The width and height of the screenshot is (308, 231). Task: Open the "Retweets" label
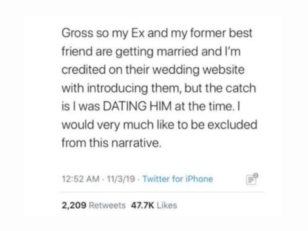coord(107,206)
